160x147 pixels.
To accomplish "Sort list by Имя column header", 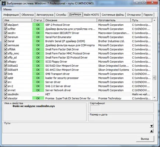I will coord(18,20).
